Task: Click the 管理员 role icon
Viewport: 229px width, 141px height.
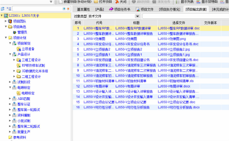Action: click(x=15, y=32)
